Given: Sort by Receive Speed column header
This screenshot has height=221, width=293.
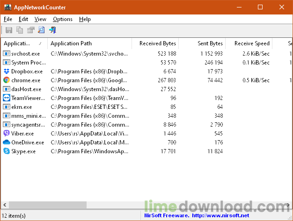Looking at the screenshot, I should coord(249,43).
